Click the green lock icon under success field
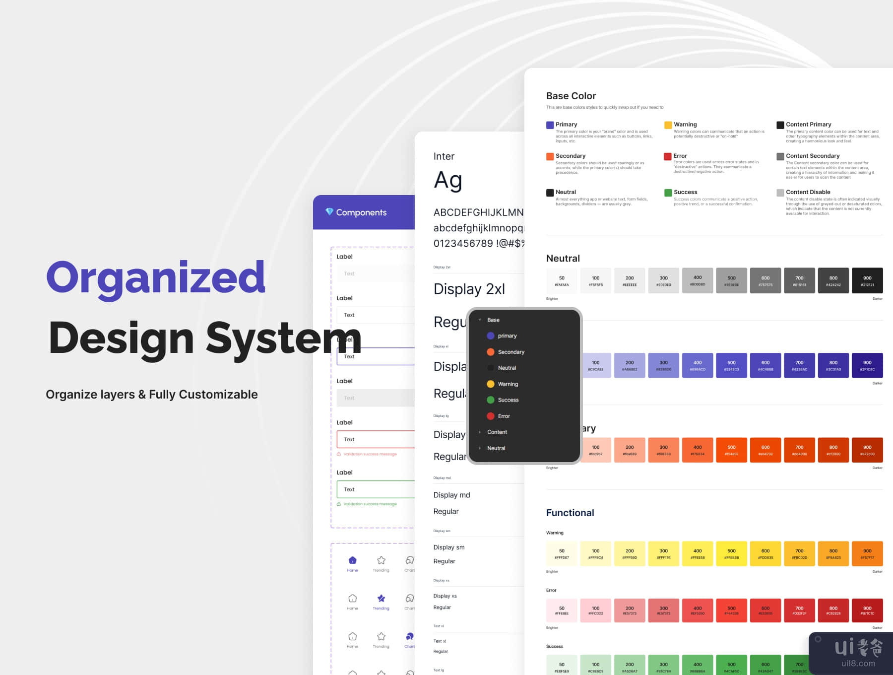Screen dimensions: 893x675 (x=339, y=504)
